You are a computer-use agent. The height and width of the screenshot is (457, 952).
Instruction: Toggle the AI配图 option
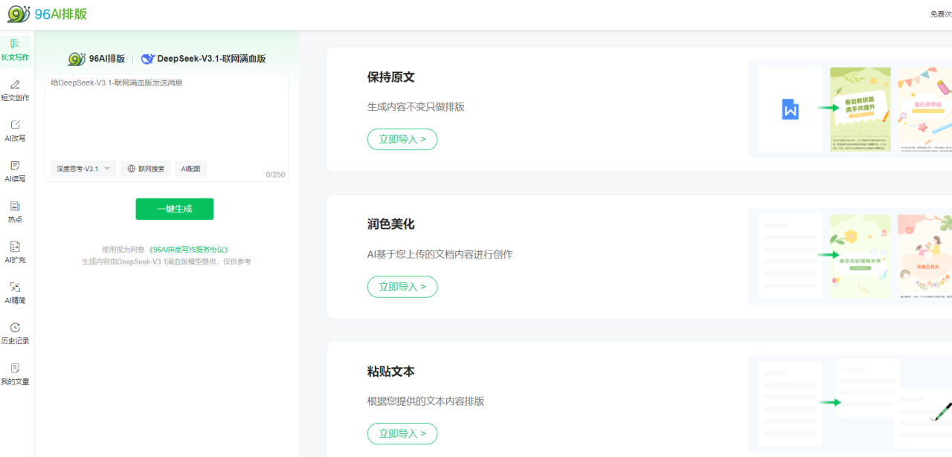pyautogui.click(x=190, y=169)
